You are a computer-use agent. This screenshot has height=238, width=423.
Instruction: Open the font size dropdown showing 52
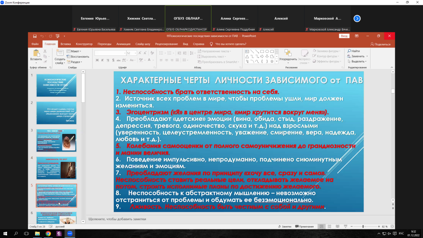(135, 53)
